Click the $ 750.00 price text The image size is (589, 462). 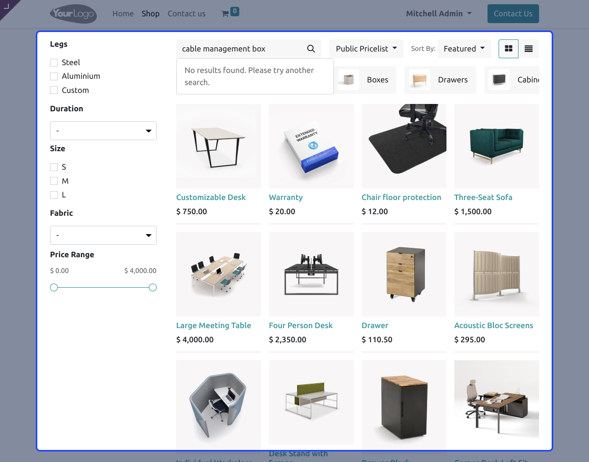pyautogui.click(x=191, y=212)
